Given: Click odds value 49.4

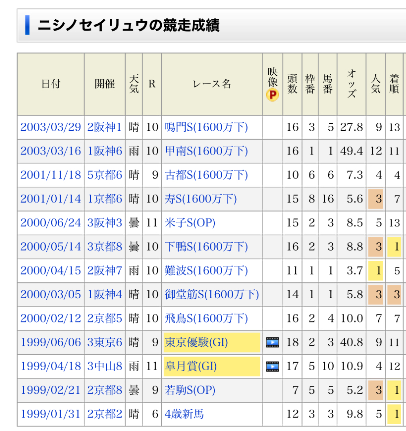Looking at the screenshot, I should [352, 151].
